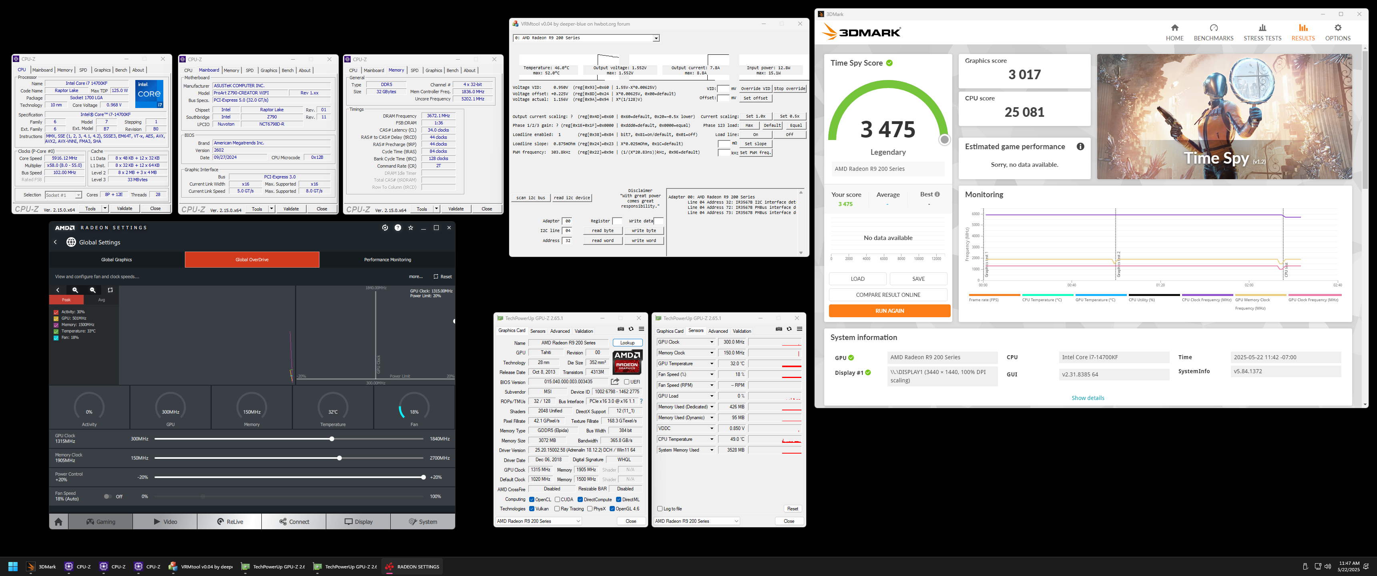Click the RUN AGAIN button in 3DMark
The width and height of the screenshot is (1377, 576).
[x=889, y=311]
